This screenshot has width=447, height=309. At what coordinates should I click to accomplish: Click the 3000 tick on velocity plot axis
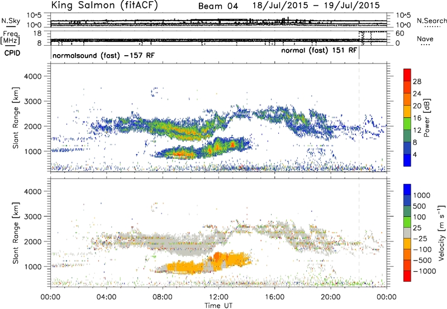pyautogui.click(x=32, y=216)
